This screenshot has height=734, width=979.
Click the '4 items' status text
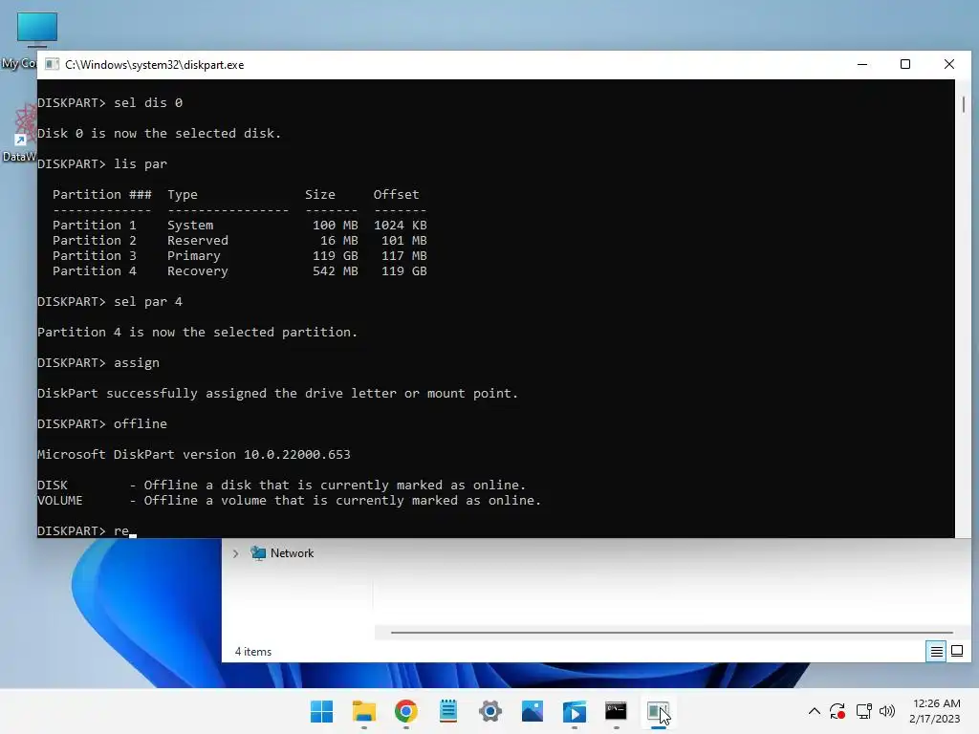[252, 652]
